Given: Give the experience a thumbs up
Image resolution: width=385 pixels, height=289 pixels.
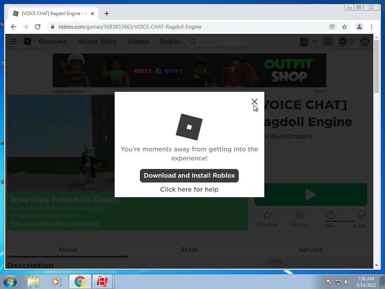Looking at the screenshot, I should pos(330,215).
